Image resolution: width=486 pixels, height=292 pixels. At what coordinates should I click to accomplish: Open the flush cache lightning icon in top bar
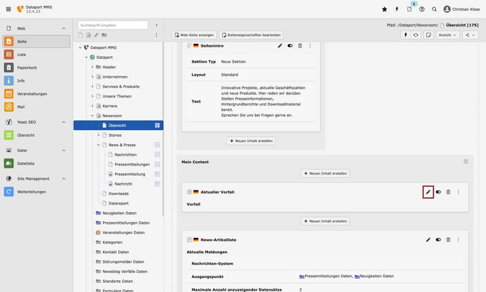(x=397, y=9)
